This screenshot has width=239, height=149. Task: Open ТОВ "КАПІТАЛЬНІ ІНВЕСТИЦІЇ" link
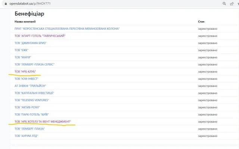coord(34,93)
